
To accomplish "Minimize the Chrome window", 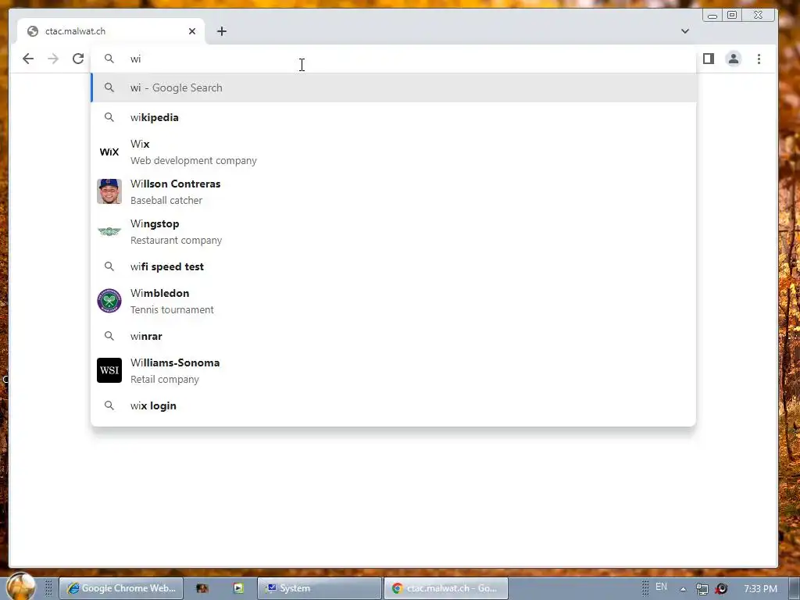I will pyautogui.click(x=712, y=16).
